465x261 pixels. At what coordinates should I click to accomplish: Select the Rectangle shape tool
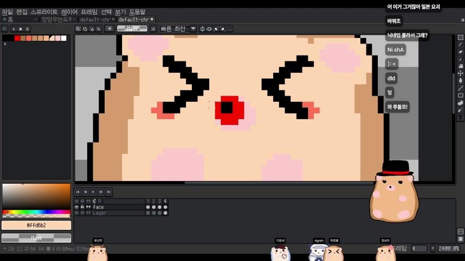pos(460,96)
